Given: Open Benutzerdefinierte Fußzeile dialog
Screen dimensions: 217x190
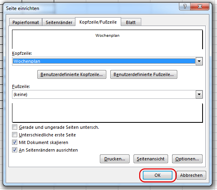Looking at the screenshot, I should pos(144,74).
